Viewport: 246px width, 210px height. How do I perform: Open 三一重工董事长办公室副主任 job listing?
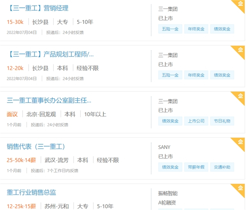coord(49,100)
